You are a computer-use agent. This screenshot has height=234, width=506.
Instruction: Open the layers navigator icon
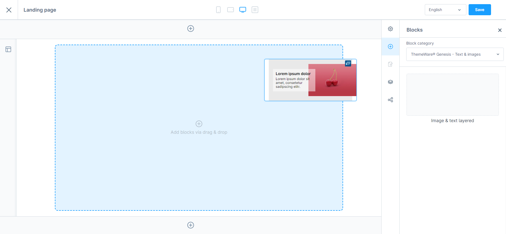(x=390, y=82)
